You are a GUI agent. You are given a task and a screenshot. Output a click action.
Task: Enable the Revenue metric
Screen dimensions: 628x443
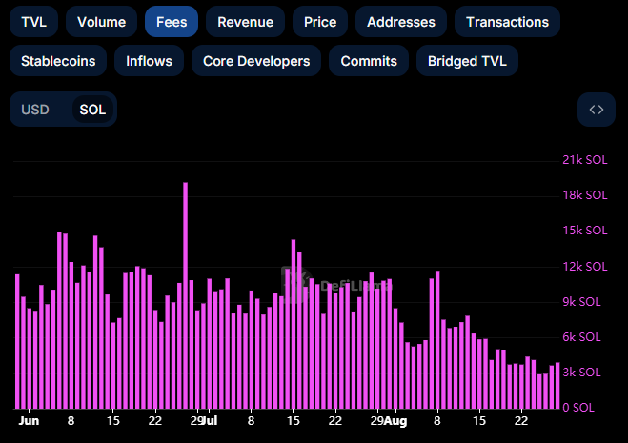245,21
